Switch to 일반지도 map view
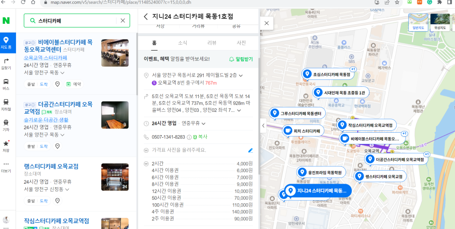455x229 pixels. [x=418, y=22]
